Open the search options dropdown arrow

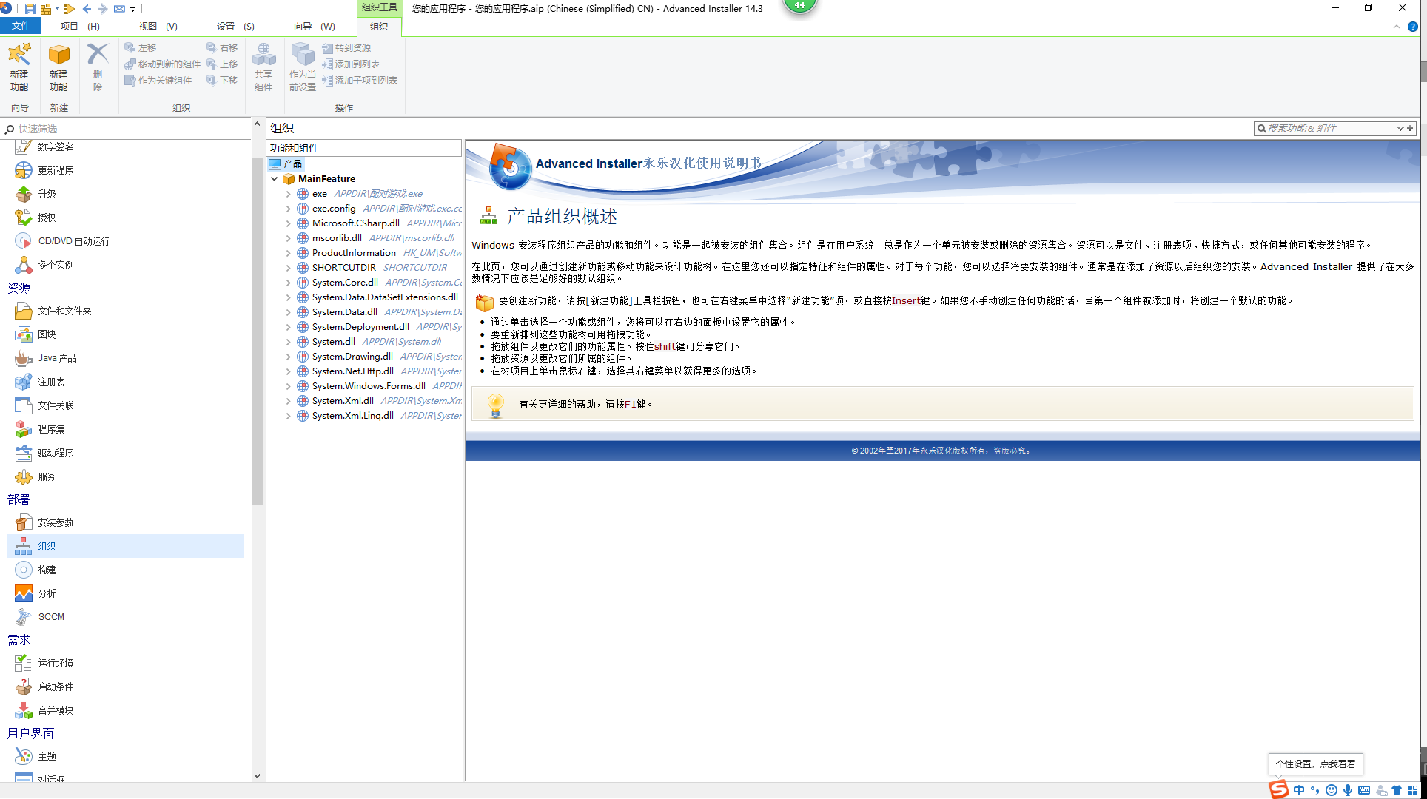[1400, 129]
